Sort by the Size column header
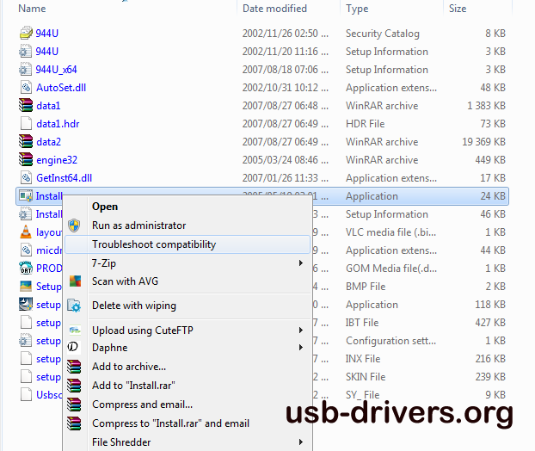This screenshot has height=451, width=535. coord(458,9)
